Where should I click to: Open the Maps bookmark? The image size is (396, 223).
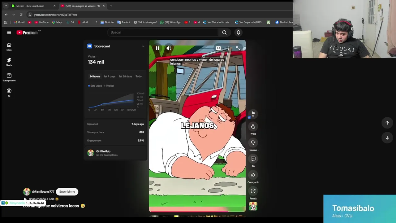[57, 22]
